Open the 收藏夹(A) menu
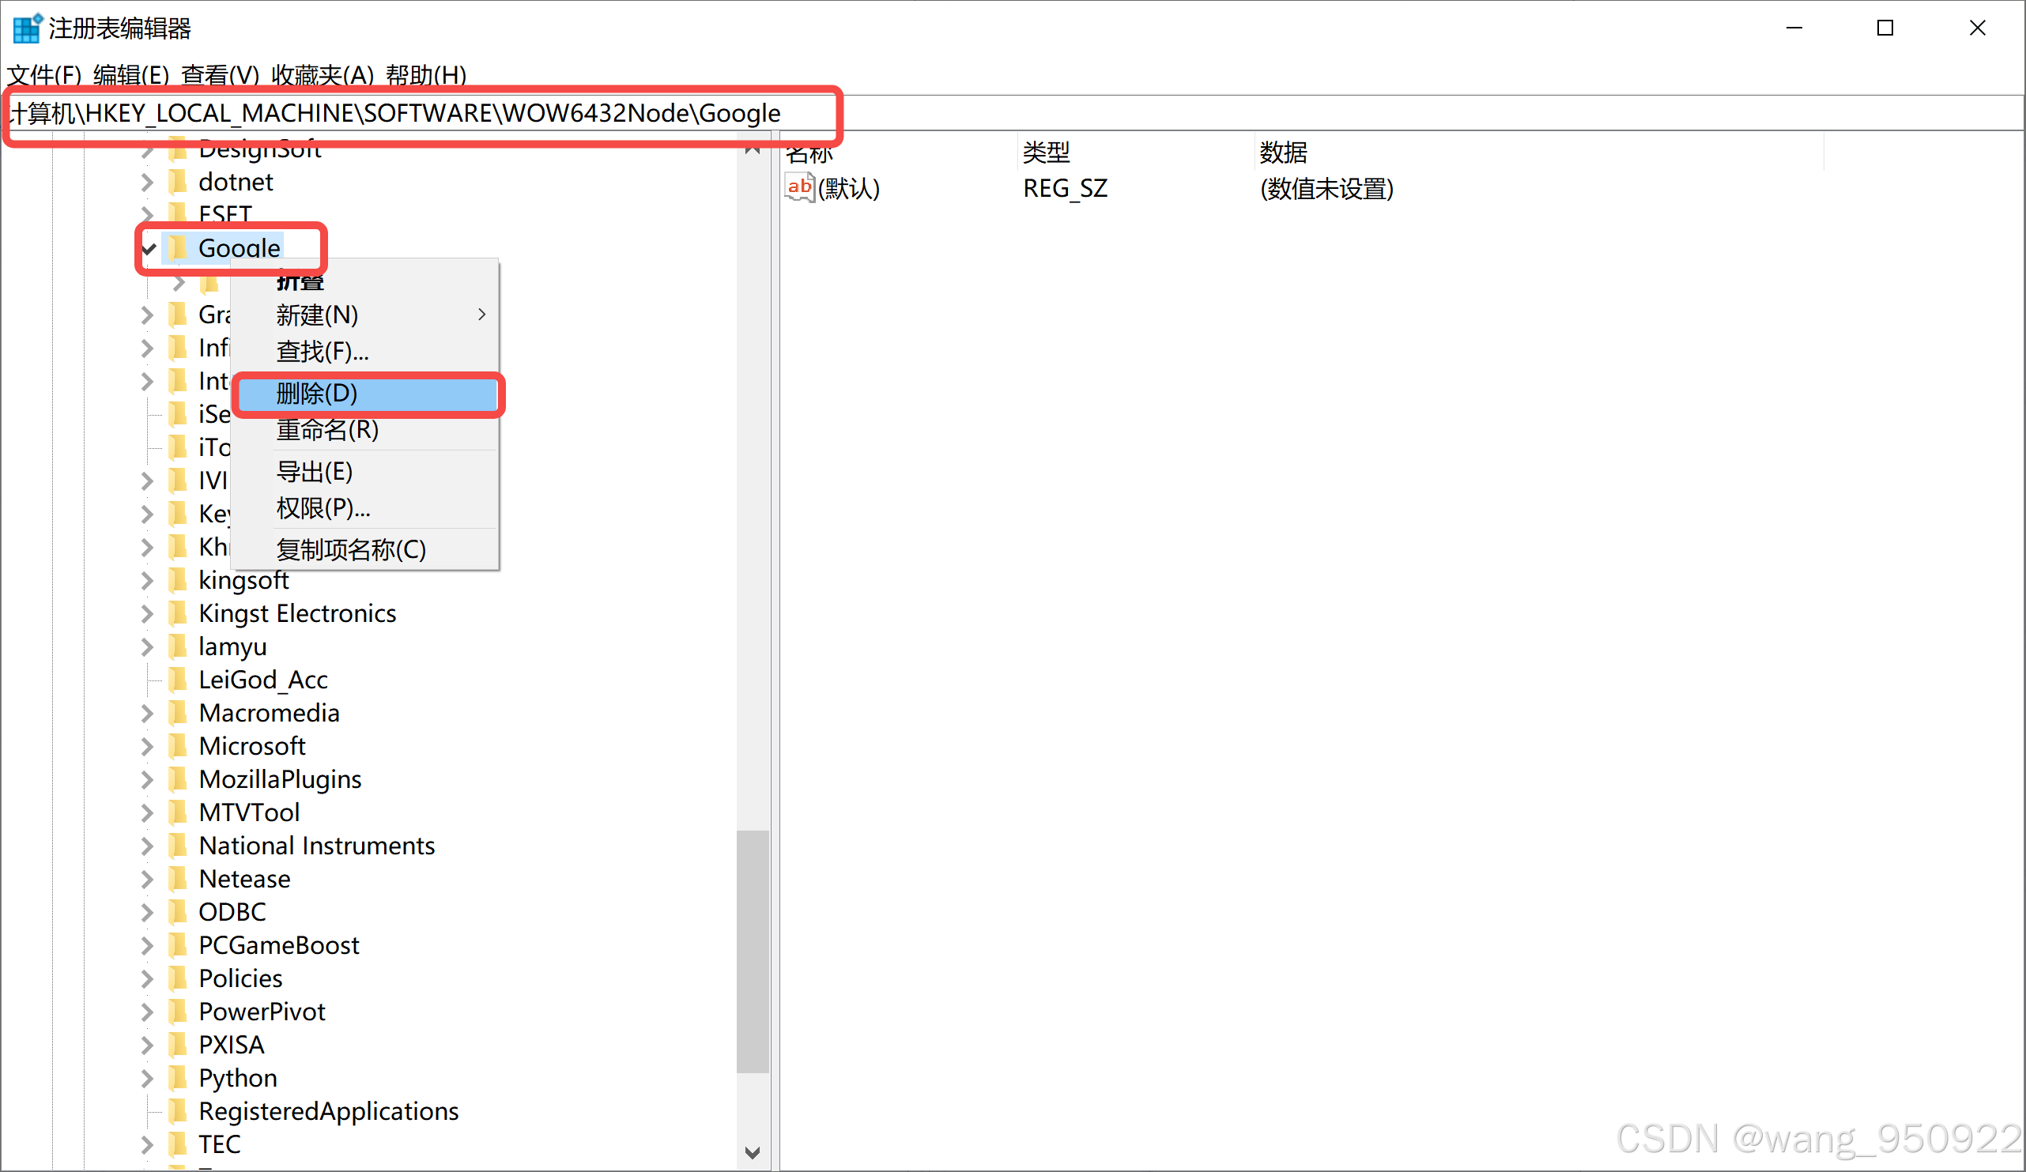 coord(322,75)
